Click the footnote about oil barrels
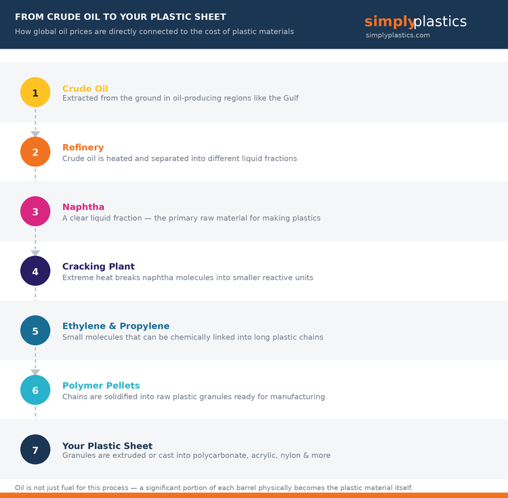 [213, 488]
